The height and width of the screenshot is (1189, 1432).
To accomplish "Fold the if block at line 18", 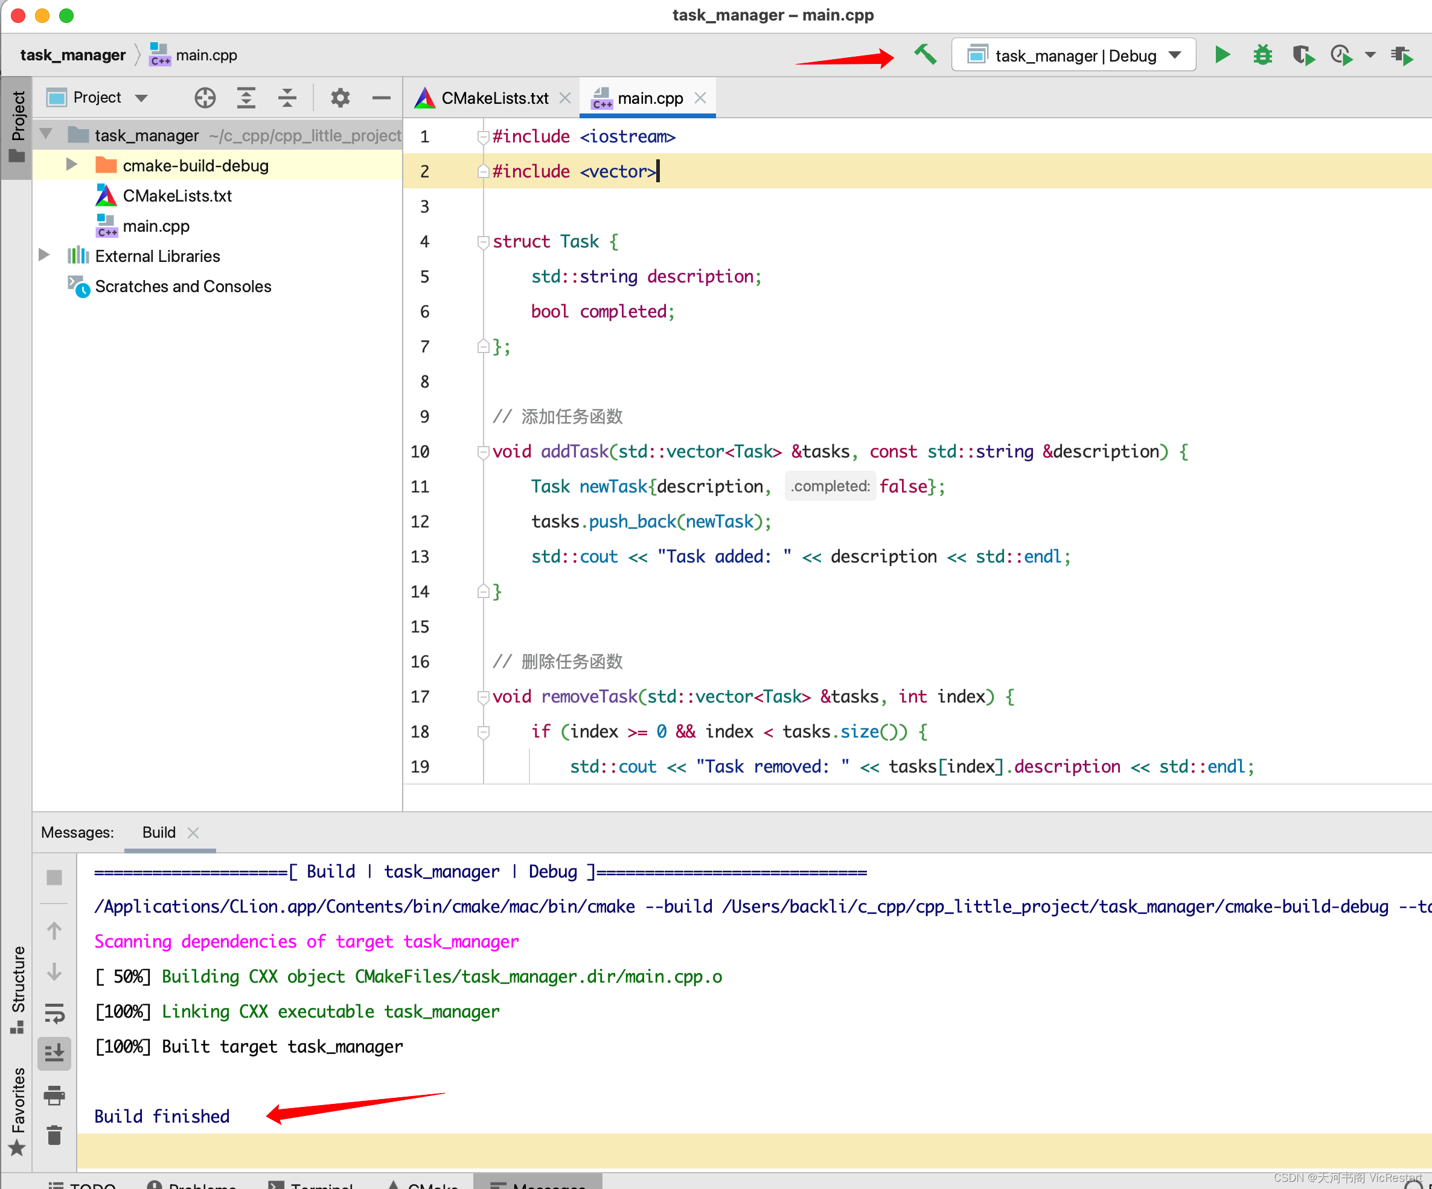I will click(483, 732).
